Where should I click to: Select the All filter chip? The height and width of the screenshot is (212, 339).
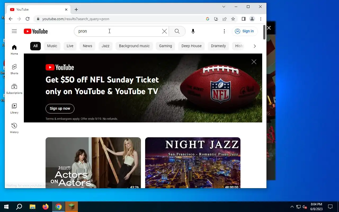35,46
